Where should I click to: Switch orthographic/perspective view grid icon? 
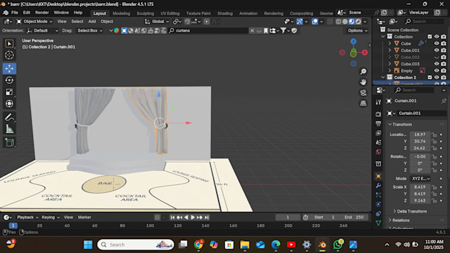pyautogui.click(x=363, y=103)
